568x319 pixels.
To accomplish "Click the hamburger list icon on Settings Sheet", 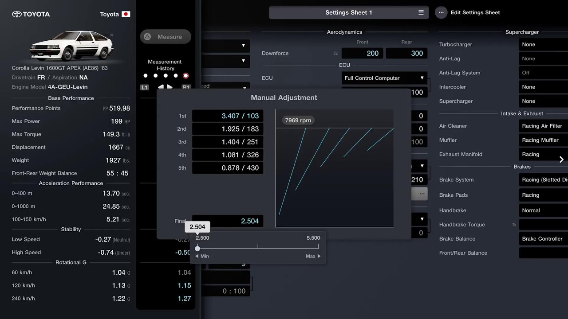I will (421, 12).
